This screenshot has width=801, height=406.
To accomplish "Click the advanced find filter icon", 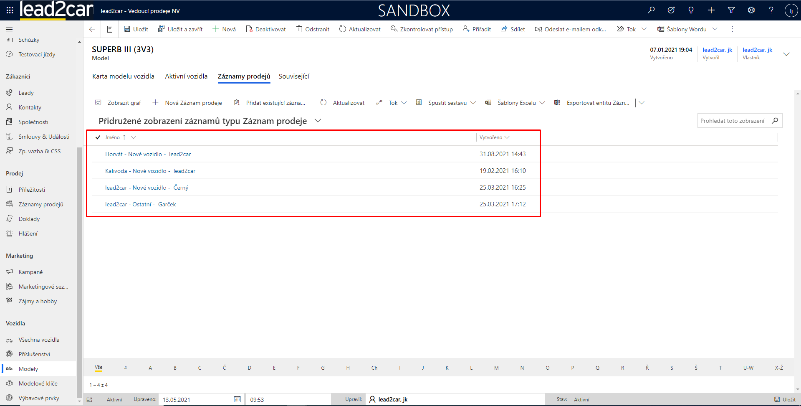I will [731, 10].
